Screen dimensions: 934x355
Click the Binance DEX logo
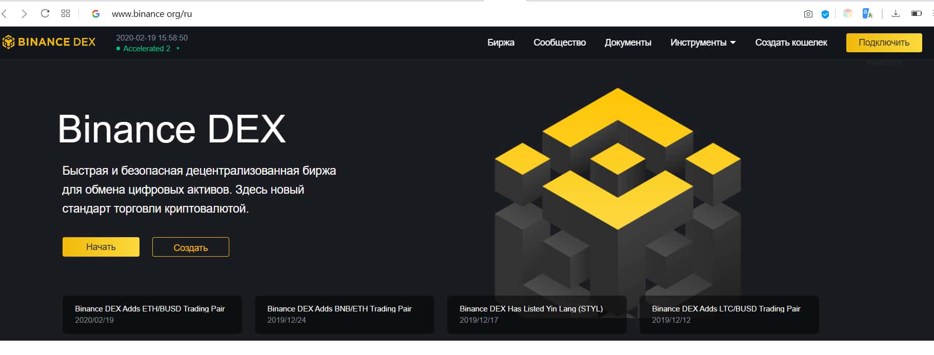[49, 42]
